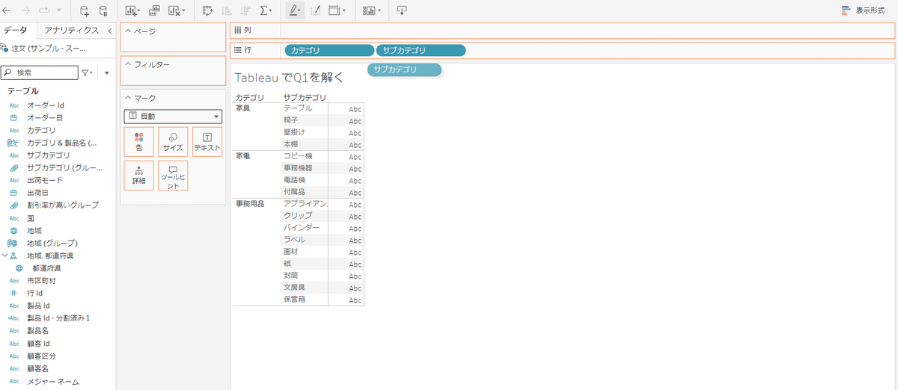
Task: Switch to the アナリティクス tab
Action: pos(71,30)
